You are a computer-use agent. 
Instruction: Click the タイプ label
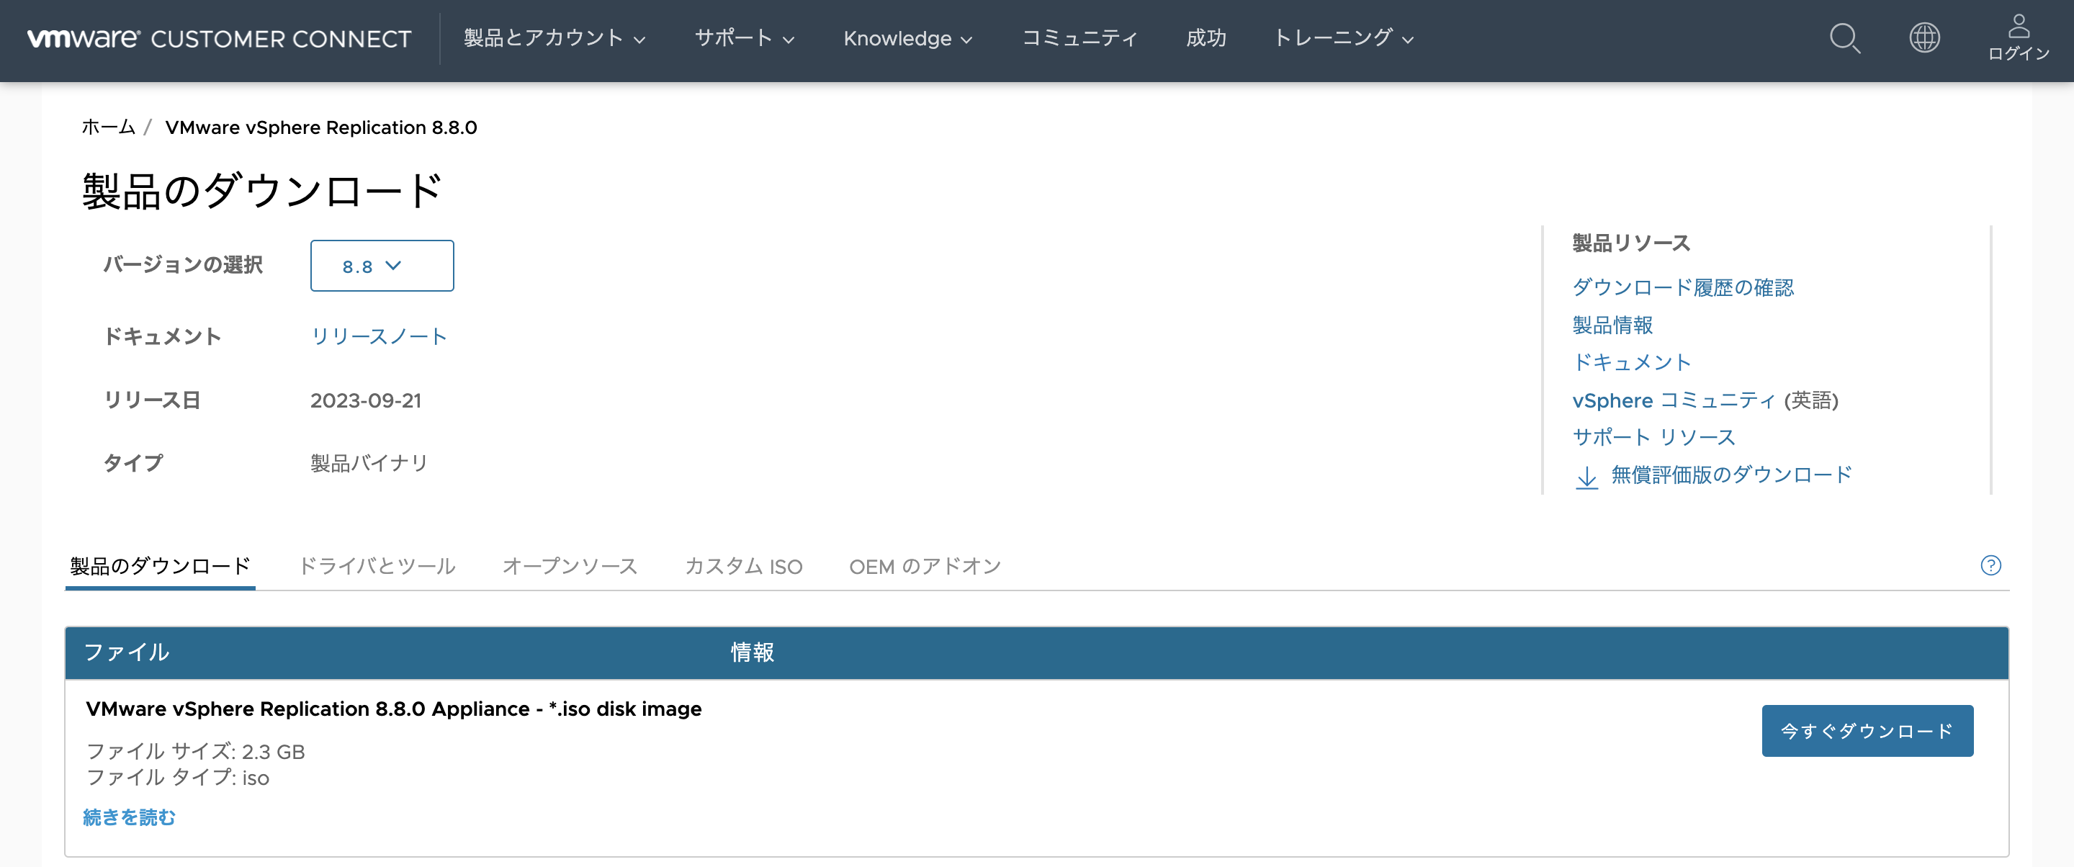tap(133, 463)
